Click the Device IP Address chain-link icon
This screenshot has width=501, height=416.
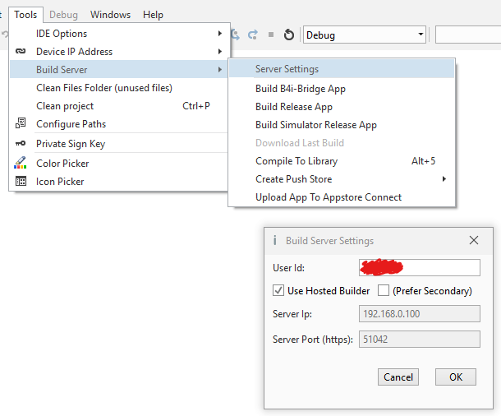point(21,52)
